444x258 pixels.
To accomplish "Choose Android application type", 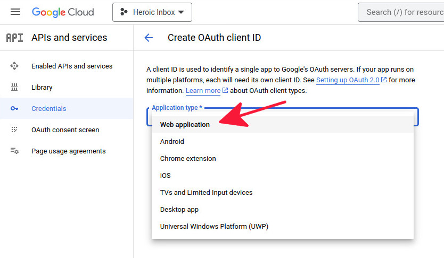I will (283, 141).
